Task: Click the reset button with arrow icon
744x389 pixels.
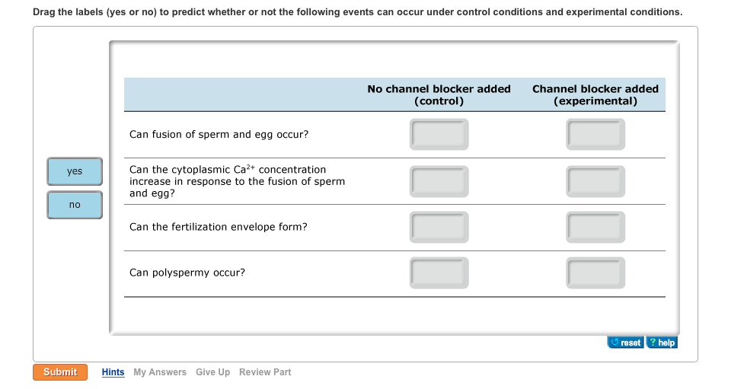Action: 625,343
